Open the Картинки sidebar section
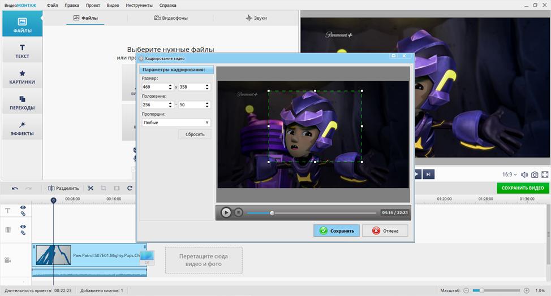 click(x=22, y=77)
